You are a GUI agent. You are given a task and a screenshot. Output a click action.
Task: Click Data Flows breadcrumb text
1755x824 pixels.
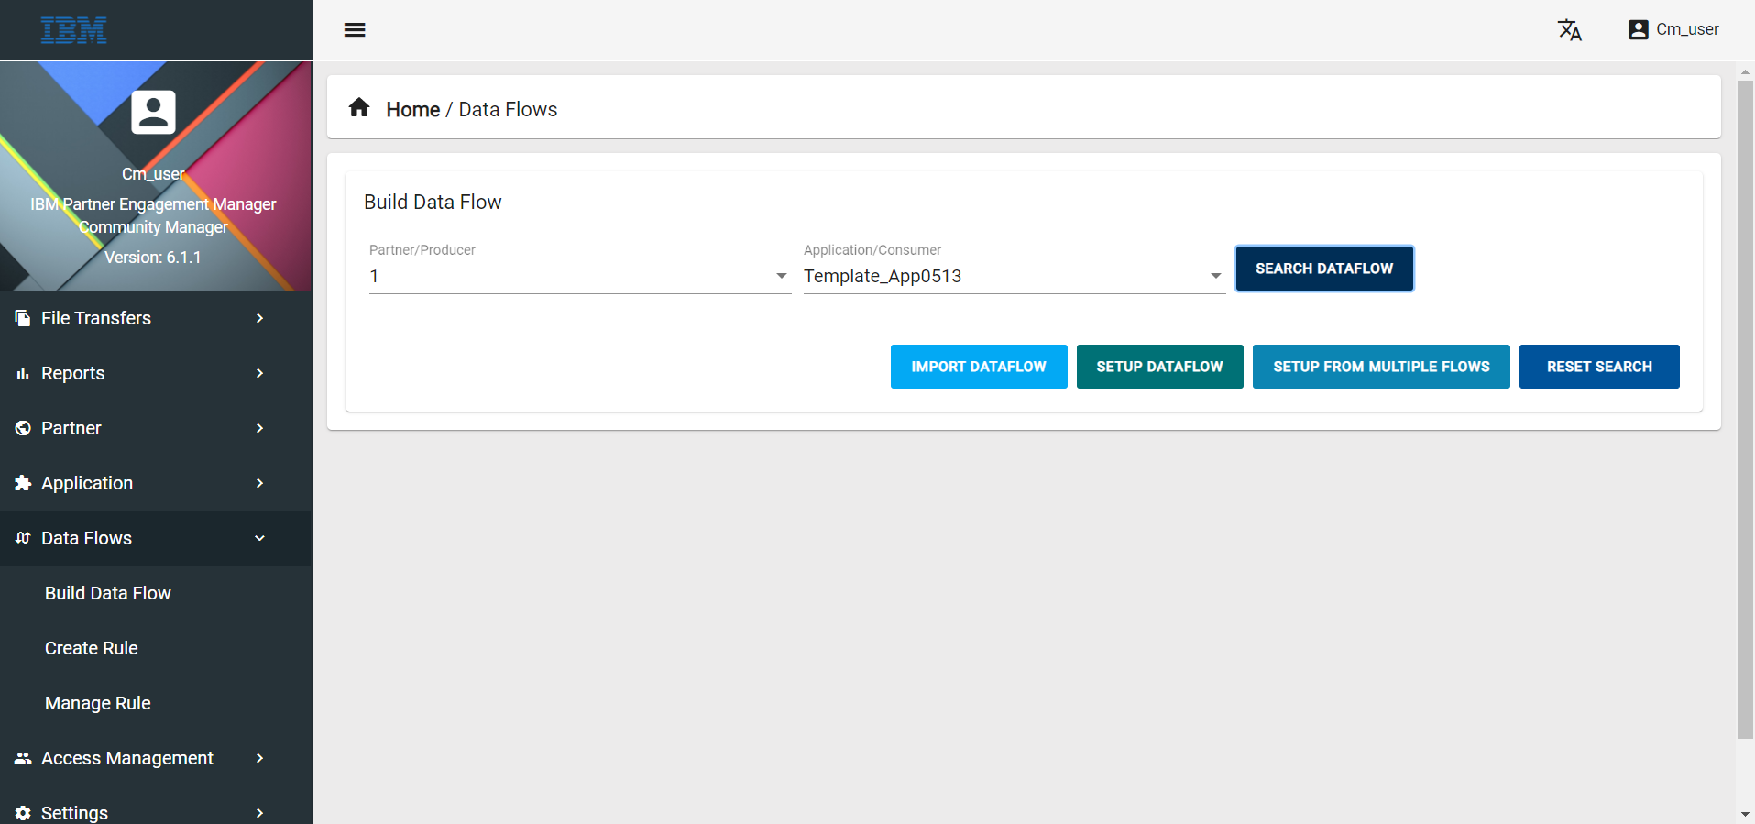[x=508, y=109]
